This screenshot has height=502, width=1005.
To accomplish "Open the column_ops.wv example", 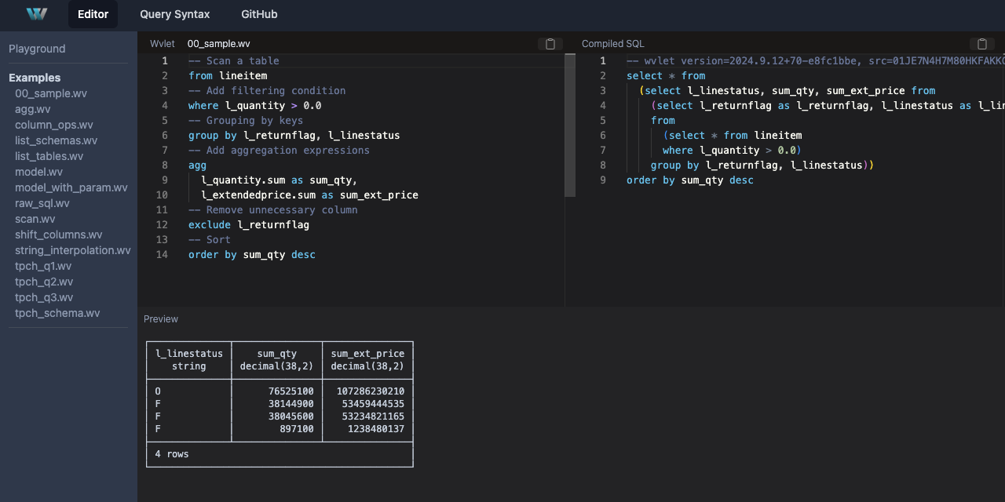I will [54, 125].
